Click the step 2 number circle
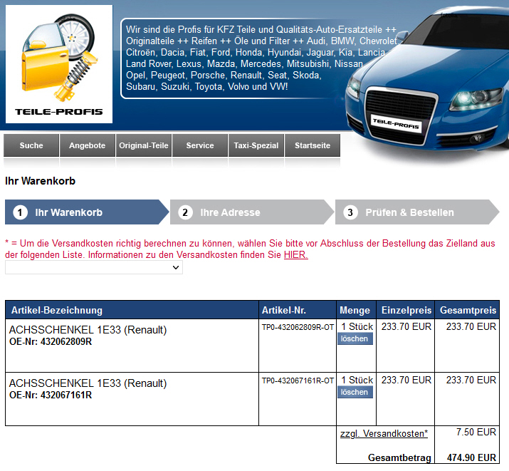509x471 pixels. pyautogui.click(x=186, y=212)
